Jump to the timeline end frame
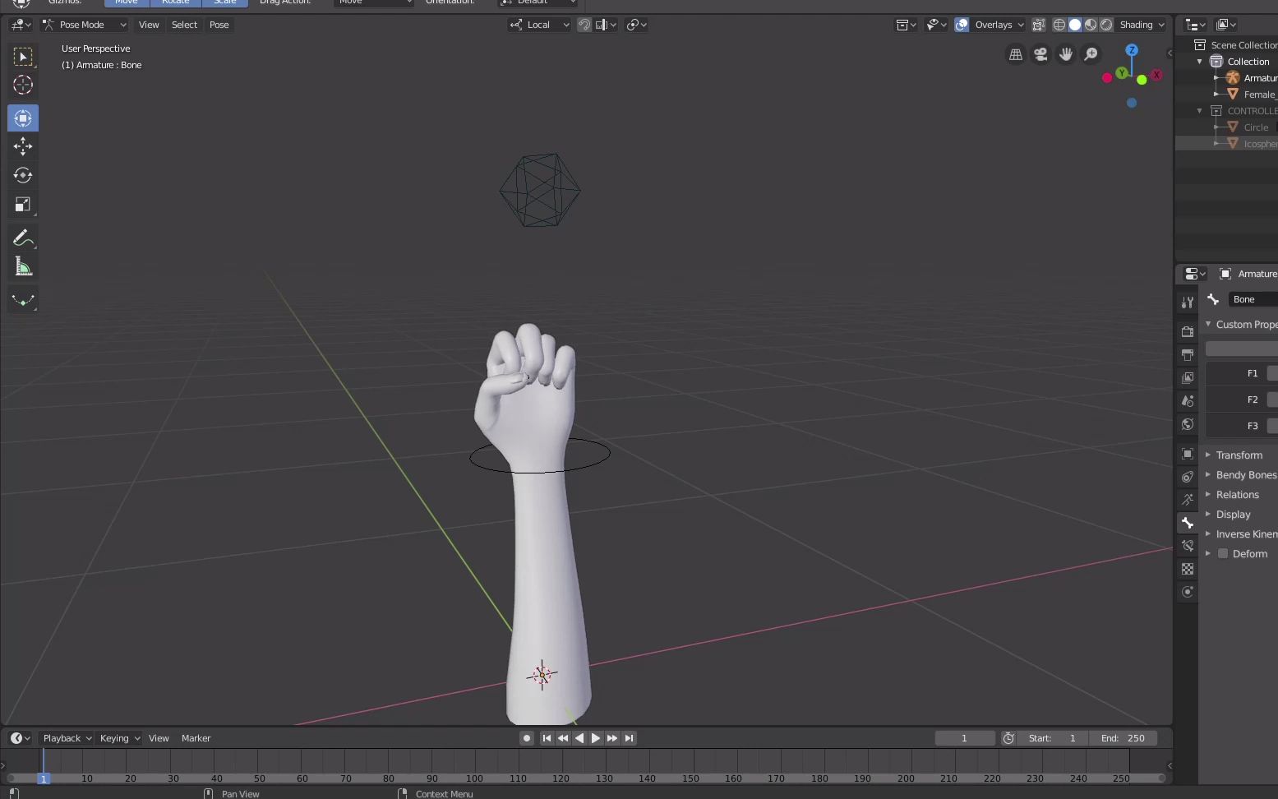 tap(629, 738)
